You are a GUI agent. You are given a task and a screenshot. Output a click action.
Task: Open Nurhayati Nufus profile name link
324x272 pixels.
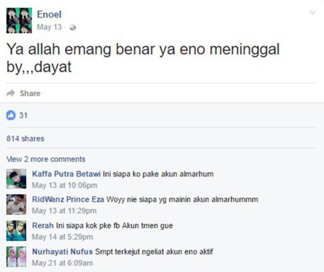pos(62,252)
